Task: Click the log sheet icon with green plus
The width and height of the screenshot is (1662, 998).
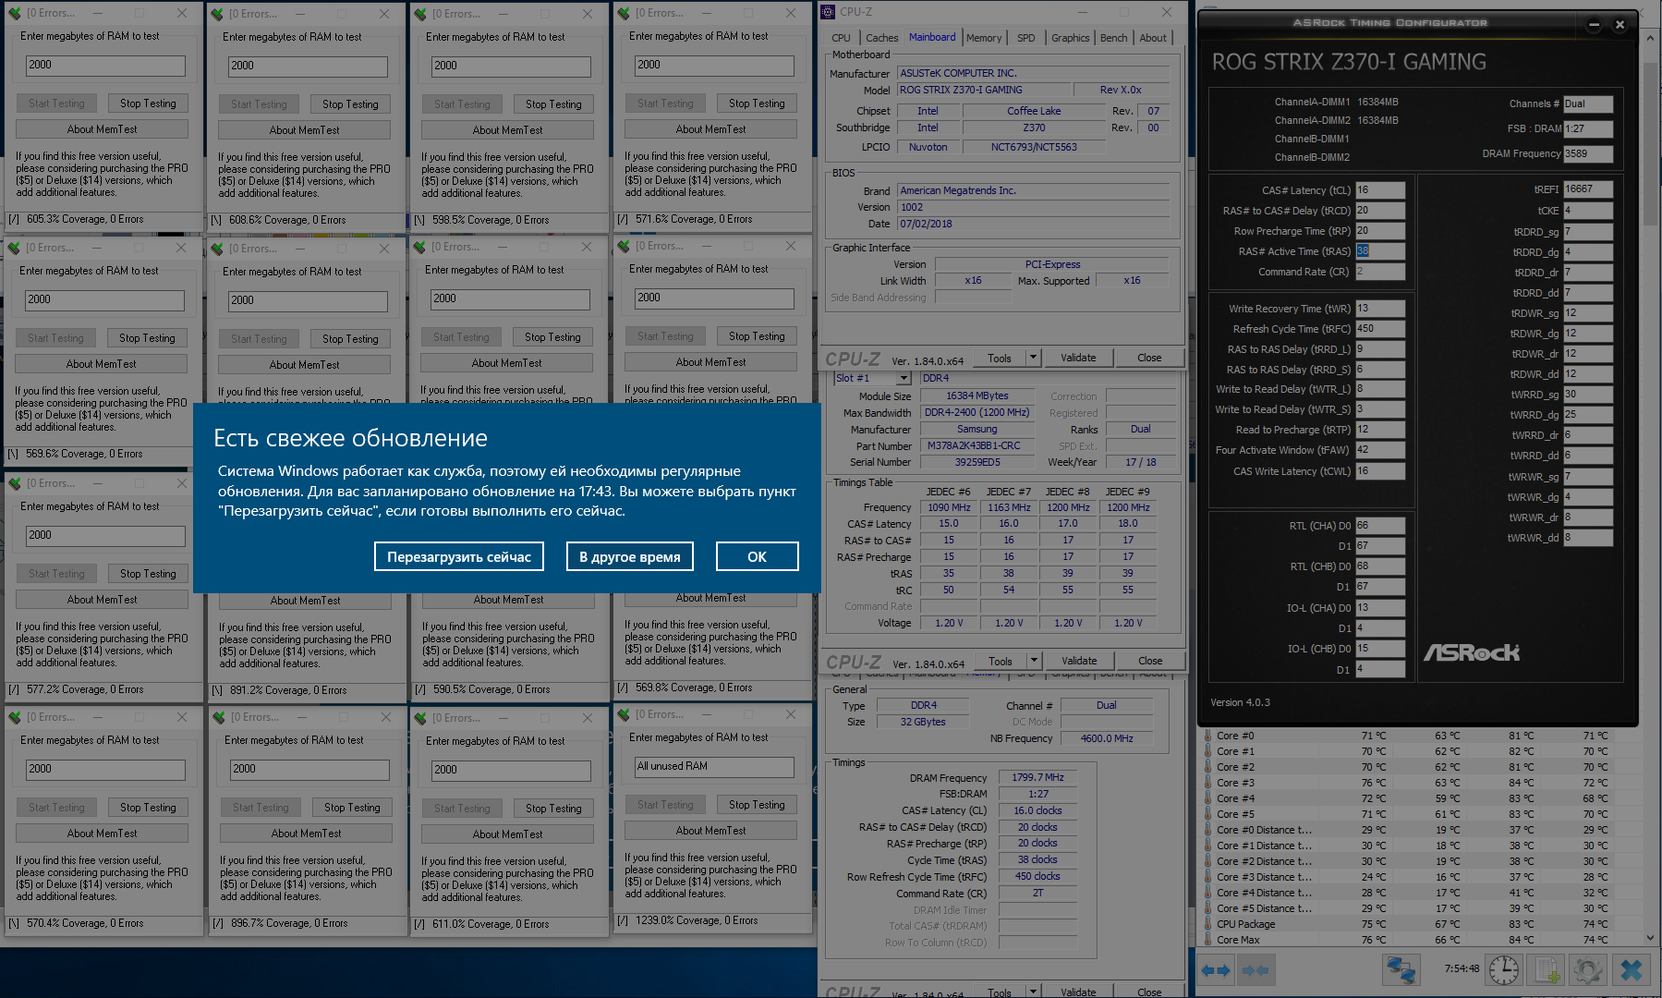Action: tap(1546, 969)
